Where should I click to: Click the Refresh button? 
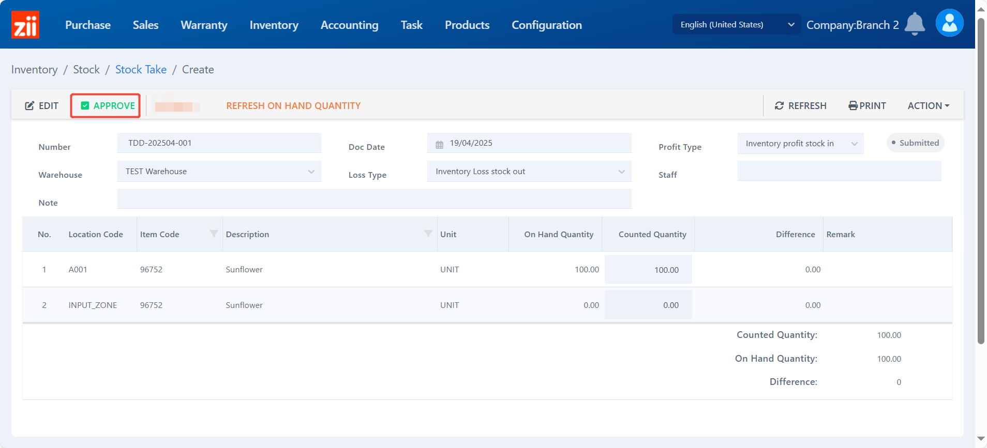coord(800,105)
